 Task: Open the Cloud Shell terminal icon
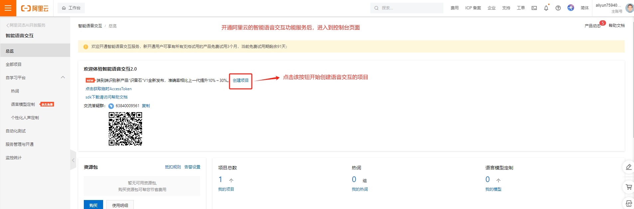point(534,8)
